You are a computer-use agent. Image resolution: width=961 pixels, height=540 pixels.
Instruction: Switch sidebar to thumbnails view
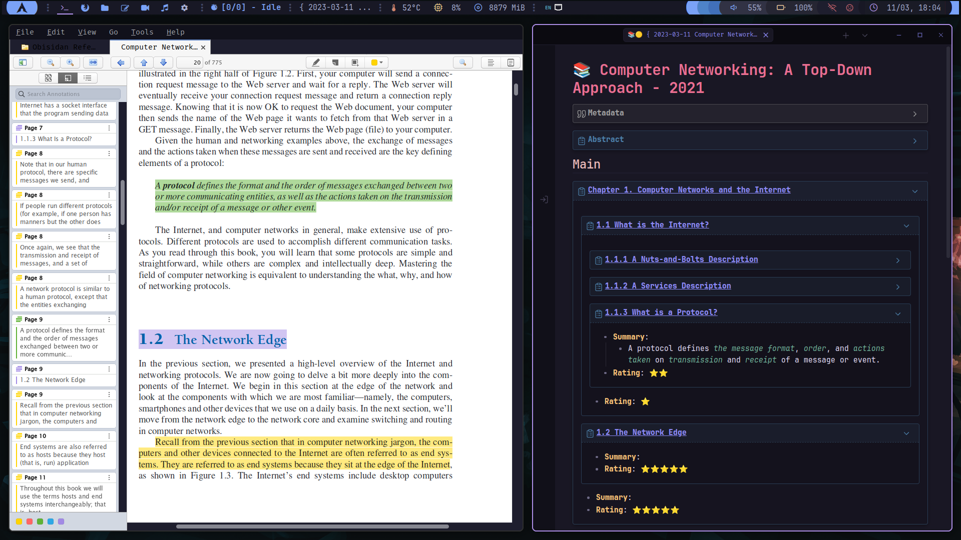coord(49,78)
